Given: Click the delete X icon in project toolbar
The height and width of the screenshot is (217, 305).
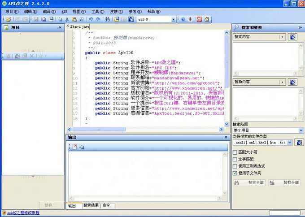Looking at the screenshot, I should click(x=32, y=56).
